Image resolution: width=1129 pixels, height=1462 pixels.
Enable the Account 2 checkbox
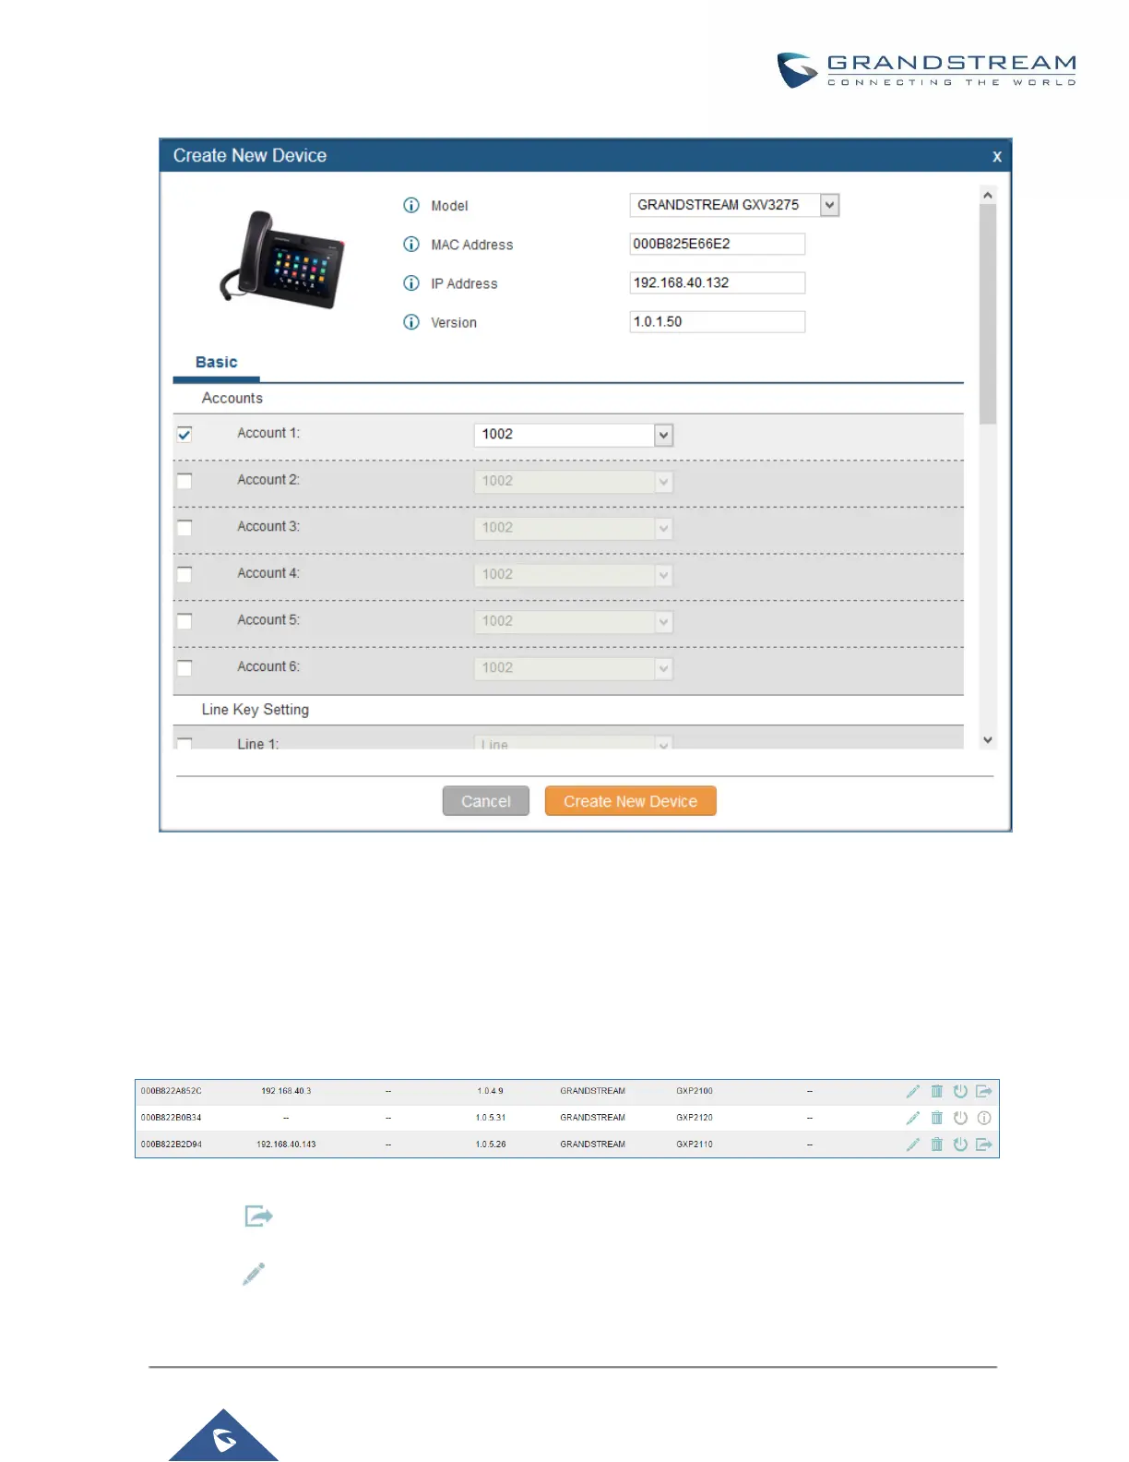184,481
